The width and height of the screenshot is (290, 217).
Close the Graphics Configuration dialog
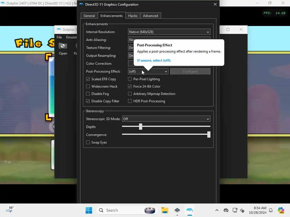pos(215,4)
